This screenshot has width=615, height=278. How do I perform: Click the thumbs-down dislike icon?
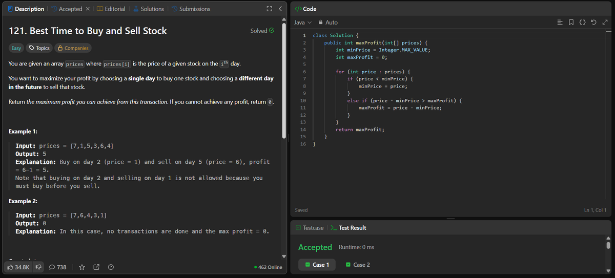tap(39, 267)
